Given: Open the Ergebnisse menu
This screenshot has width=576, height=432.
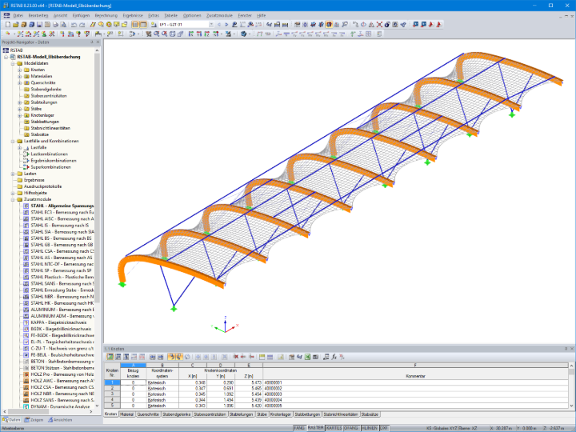Looking at the screenshot, I should point(133,15).
